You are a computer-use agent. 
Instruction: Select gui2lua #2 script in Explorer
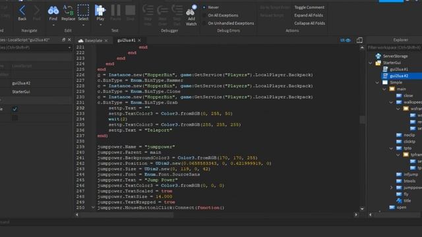pos(398,76)
